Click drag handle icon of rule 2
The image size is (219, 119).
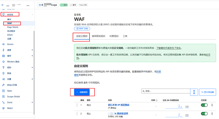point(77,114)
